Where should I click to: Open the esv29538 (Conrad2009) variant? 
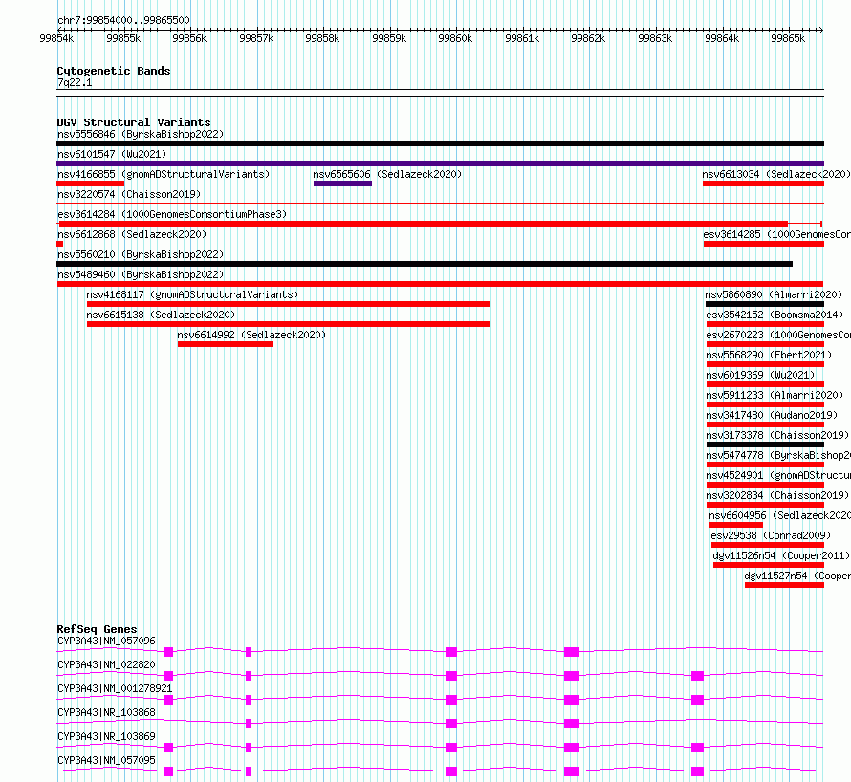tap(771, 535)
